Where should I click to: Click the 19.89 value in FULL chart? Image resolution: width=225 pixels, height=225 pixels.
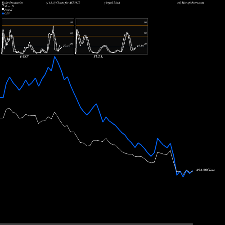140,46
